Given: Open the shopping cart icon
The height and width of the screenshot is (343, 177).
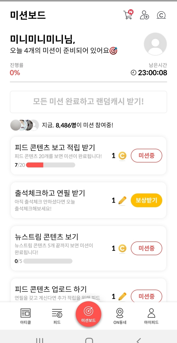Looking at the screenshot, I should click(128, 15).
